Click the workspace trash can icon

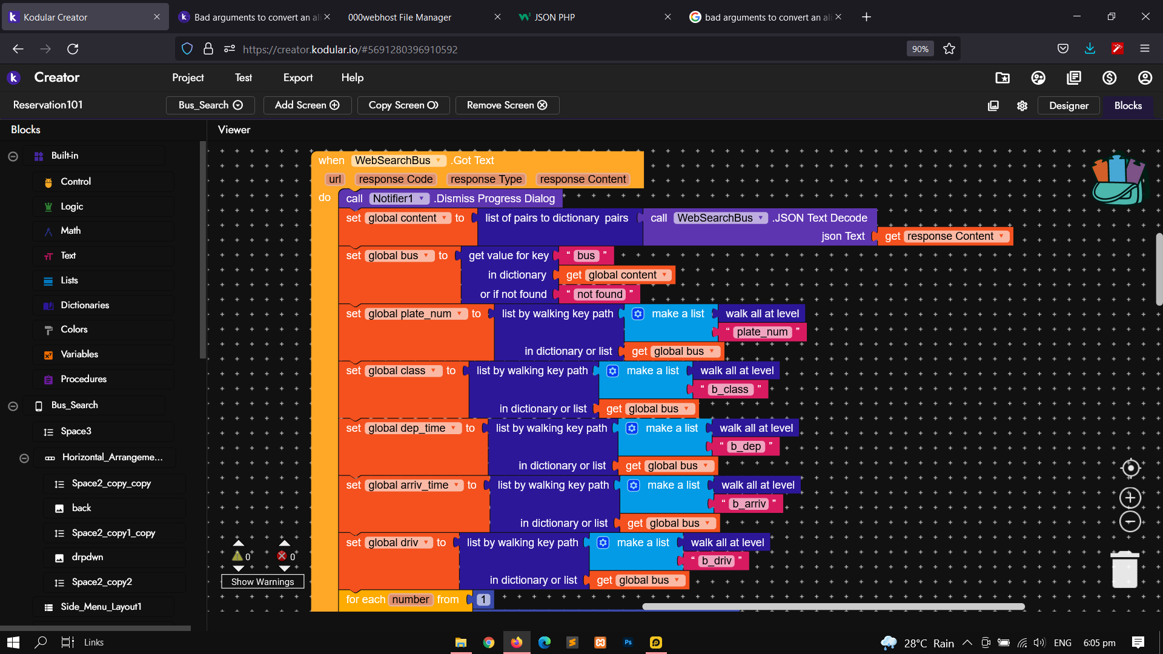(x=1125, y=570)
